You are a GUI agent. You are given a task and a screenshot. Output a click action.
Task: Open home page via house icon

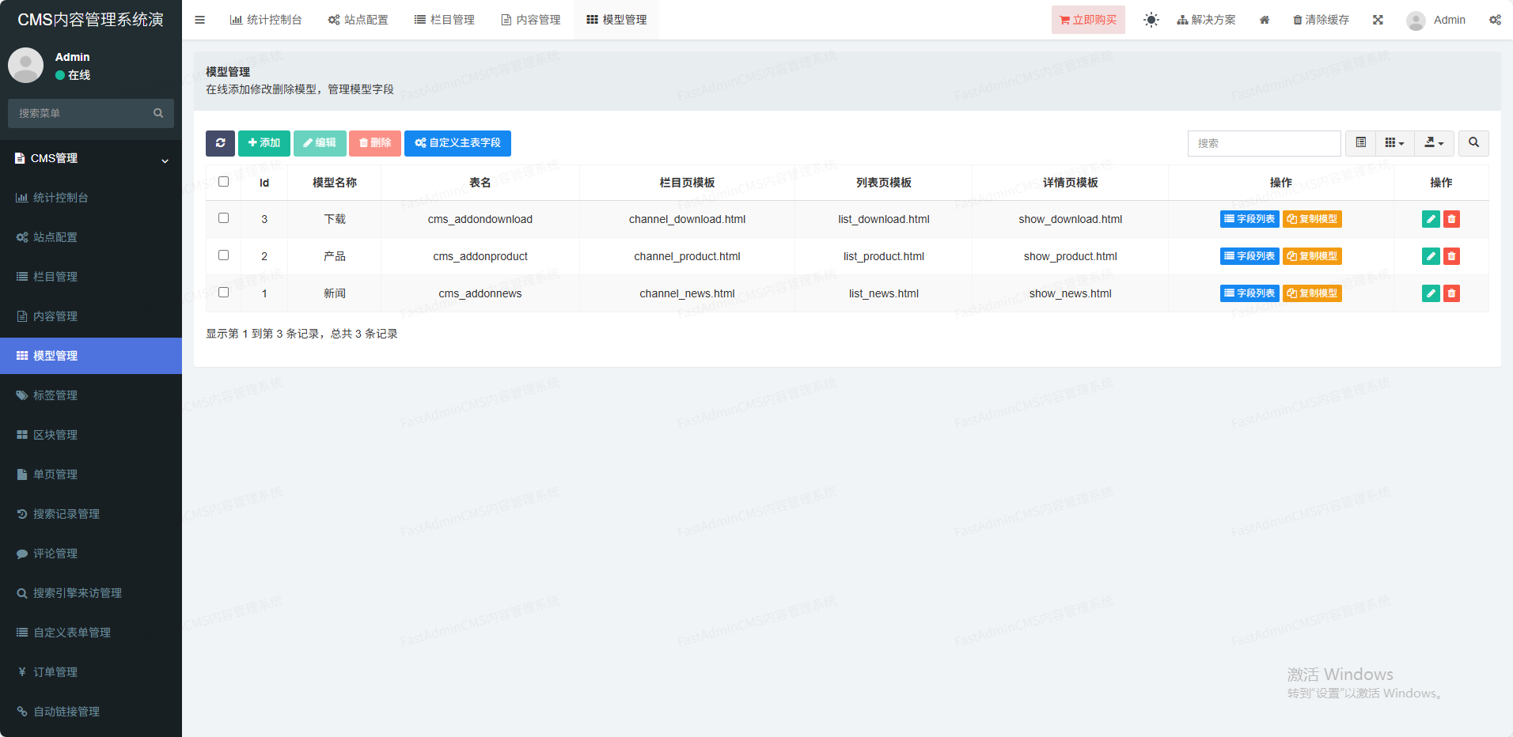[x=1265, y=20]
